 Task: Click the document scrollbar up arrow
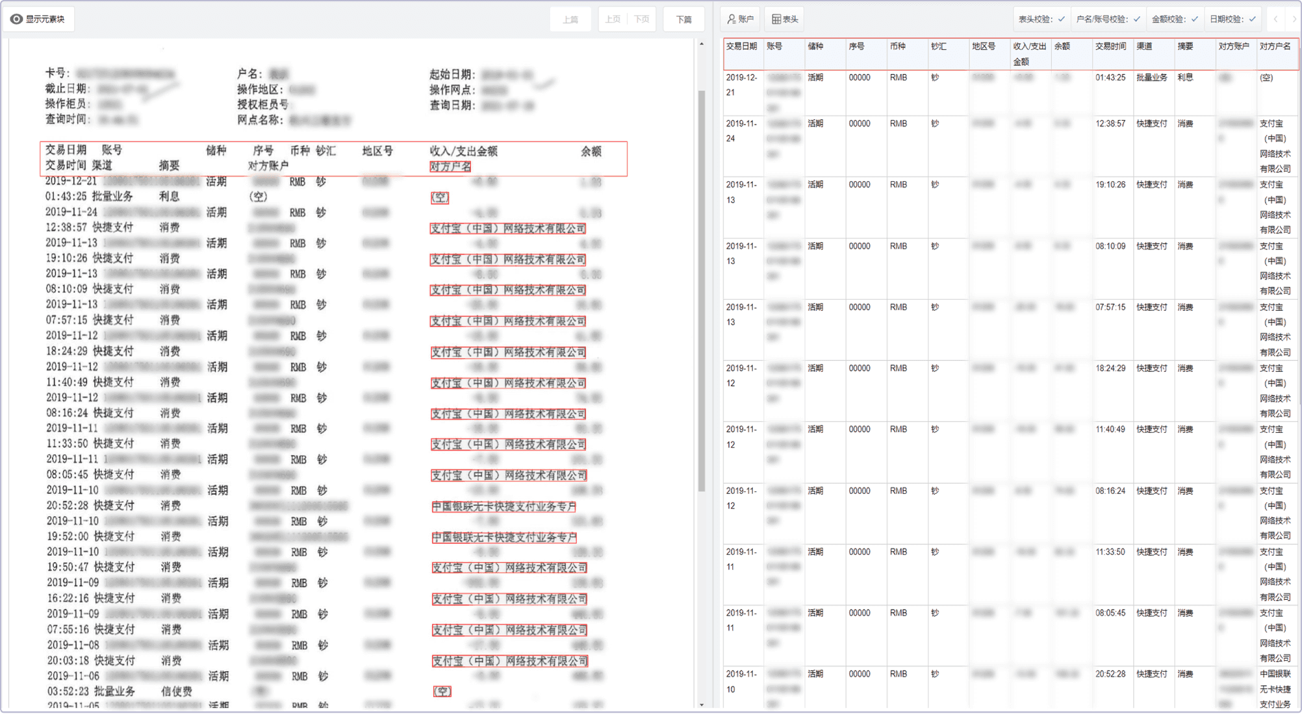click(x=702, y=44)
